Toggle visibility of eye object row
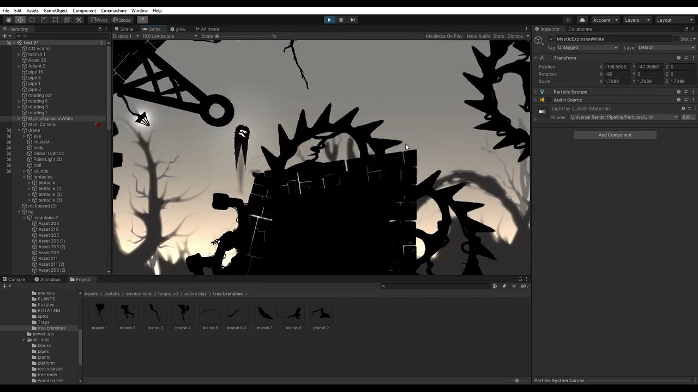The width and height of the screenshot is (698, 392). click(x=9, y=136)
